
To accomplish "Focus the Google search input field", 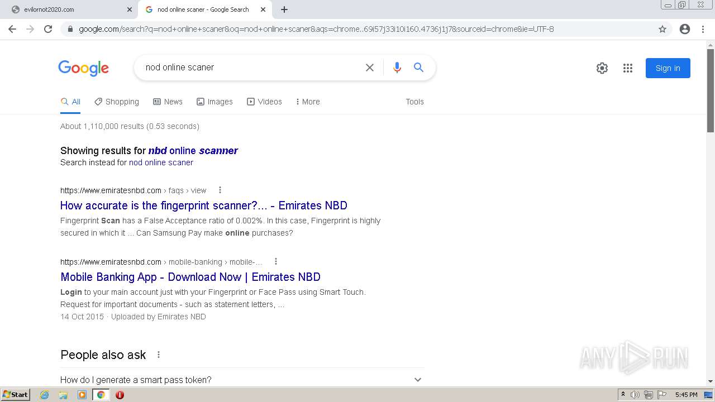I will (x=251, y=68).
